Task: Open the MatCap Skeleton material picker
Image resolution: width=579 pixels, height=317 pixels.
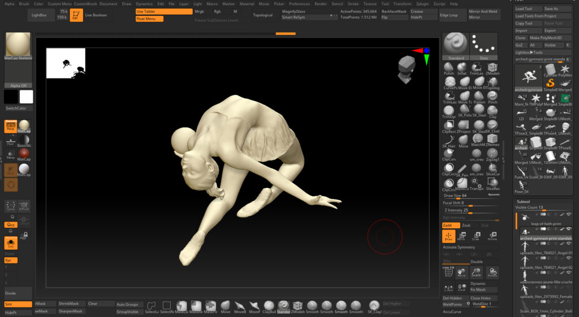Action: [x=18, y=45]
